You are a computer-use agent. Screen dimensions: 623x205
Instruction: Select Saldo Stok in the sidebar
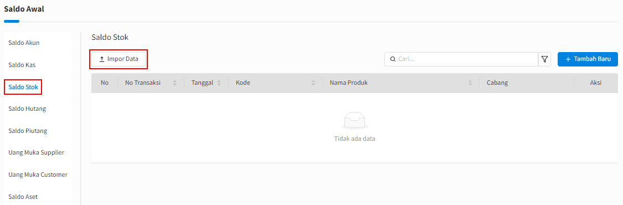23,87
